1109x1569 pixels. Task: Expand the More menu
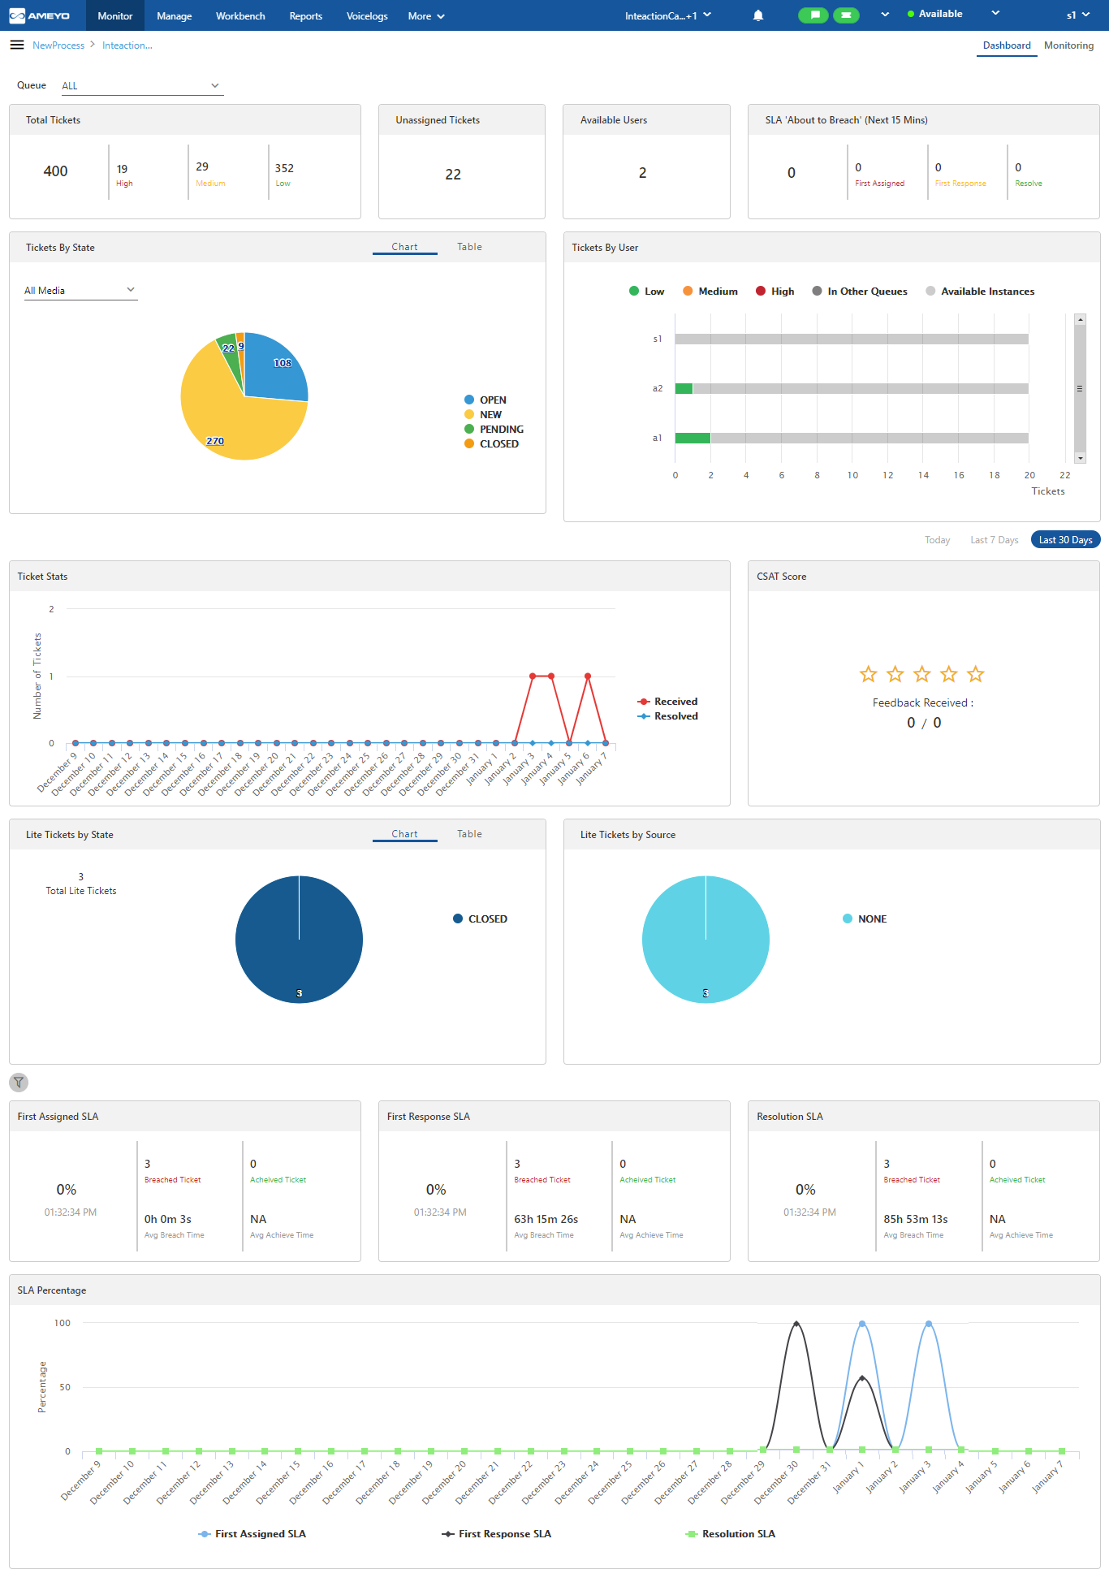tap(426, 16)
